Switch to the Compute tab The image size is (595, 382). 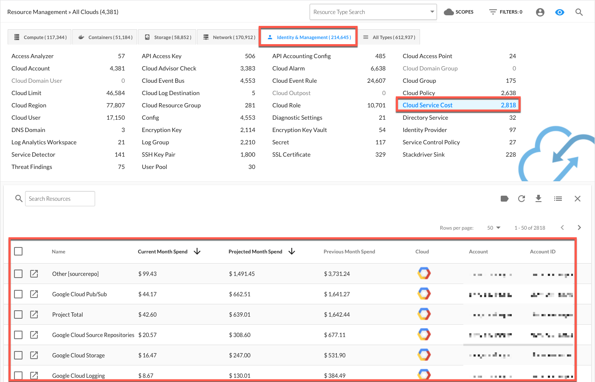click(x=40, y=37)
